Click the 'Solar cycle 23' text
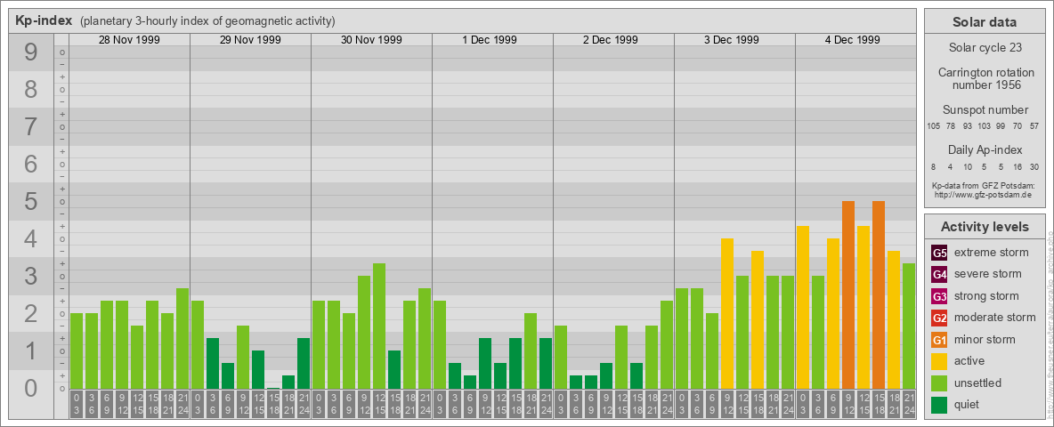 coord(985,48)
